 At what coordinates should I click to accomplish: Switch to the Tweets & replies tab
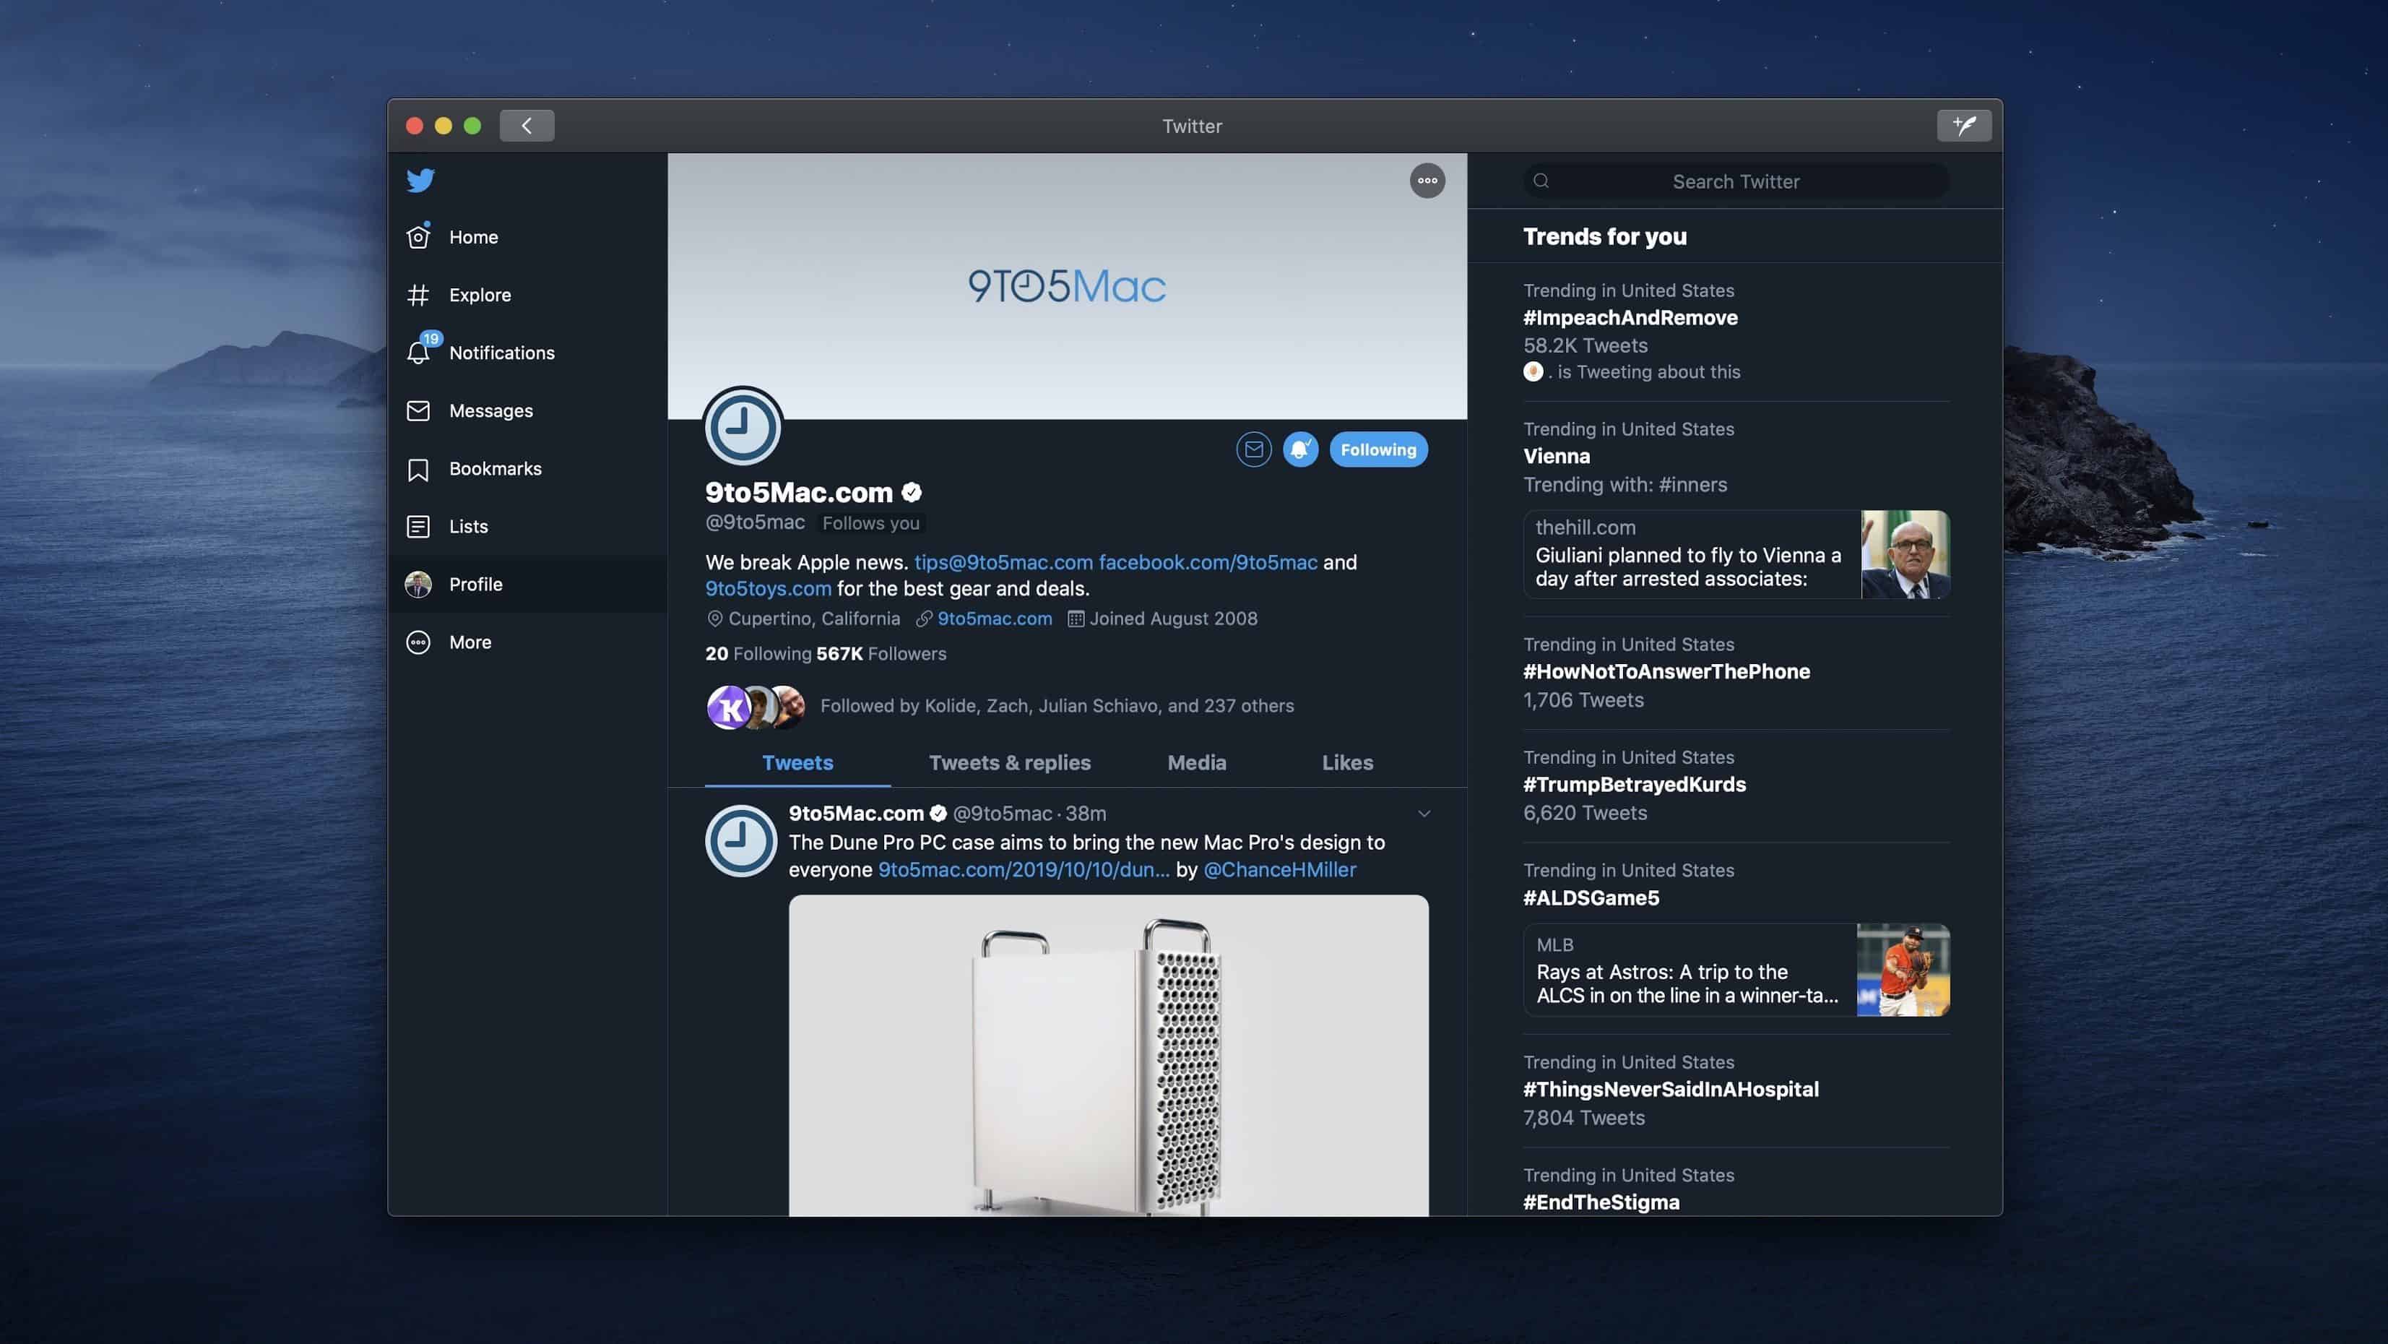tap(1010, 762)
